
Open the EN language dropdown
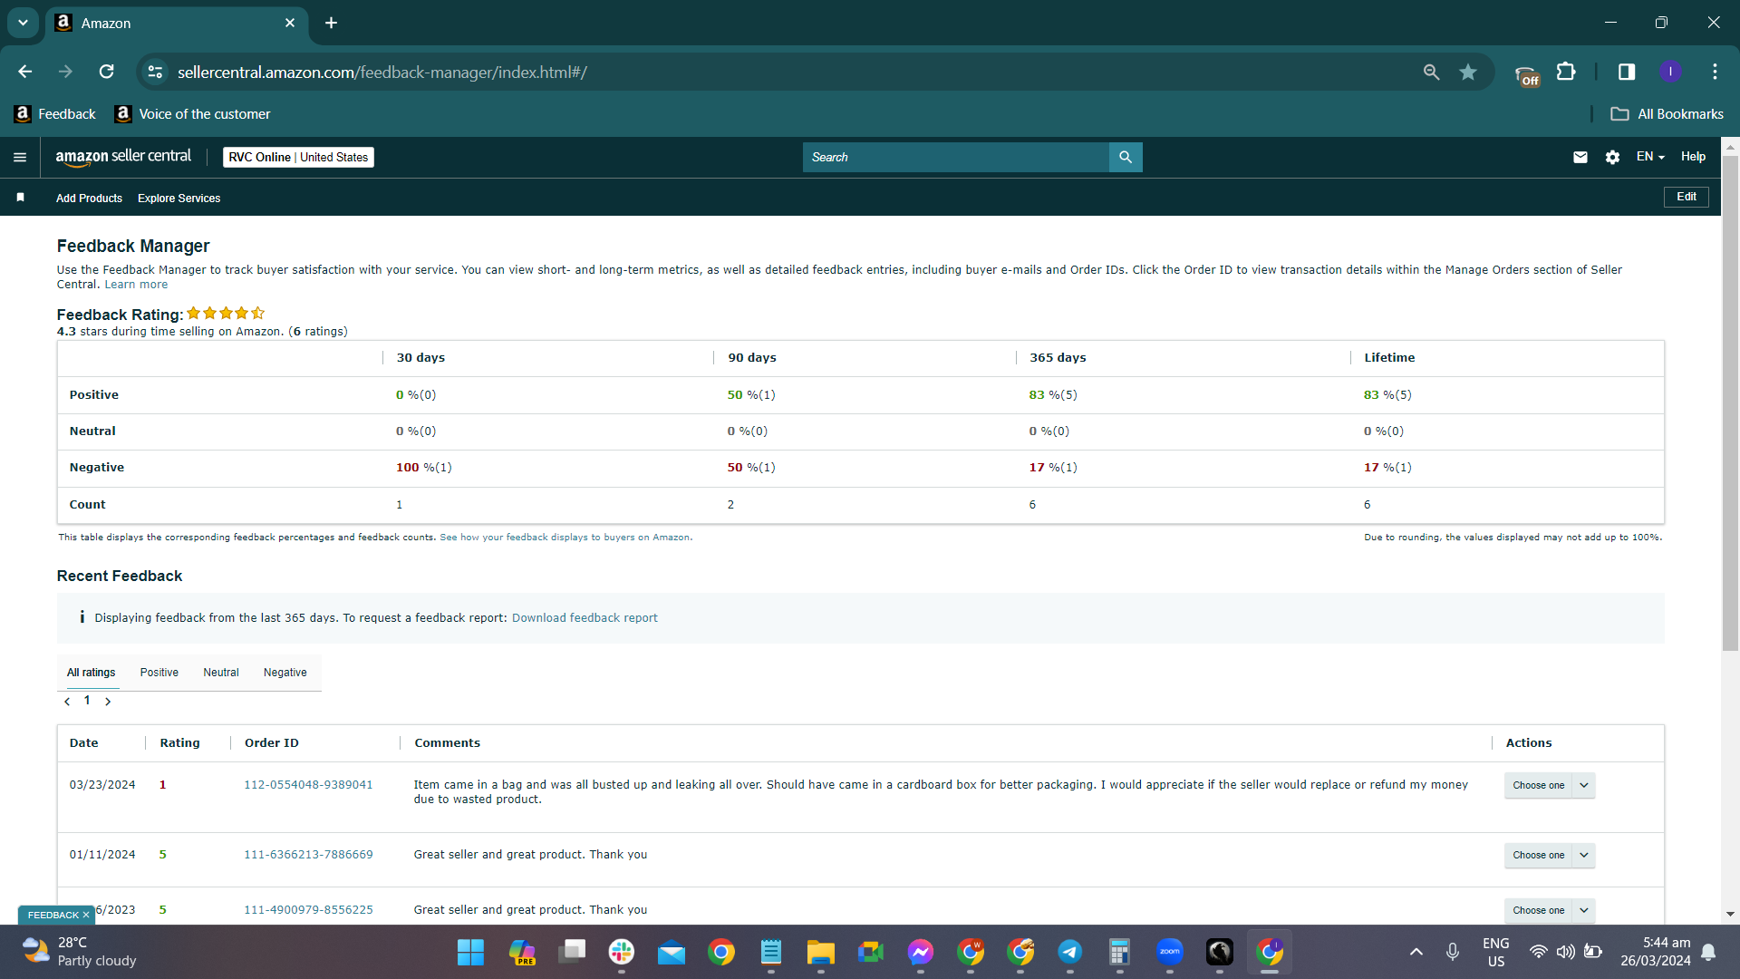(x=1650, y=157)
